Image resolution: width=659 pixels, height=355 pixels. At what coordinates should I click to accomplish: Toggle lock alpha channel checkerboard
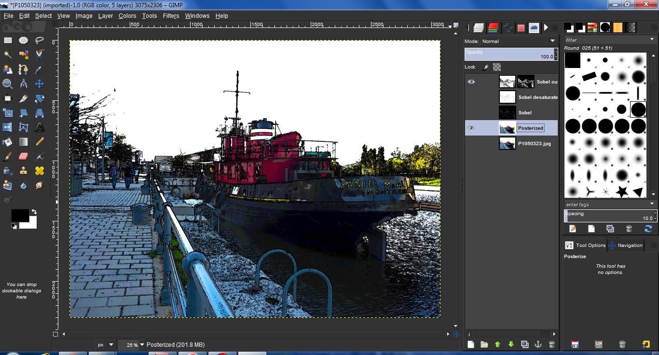pos(497,67)
